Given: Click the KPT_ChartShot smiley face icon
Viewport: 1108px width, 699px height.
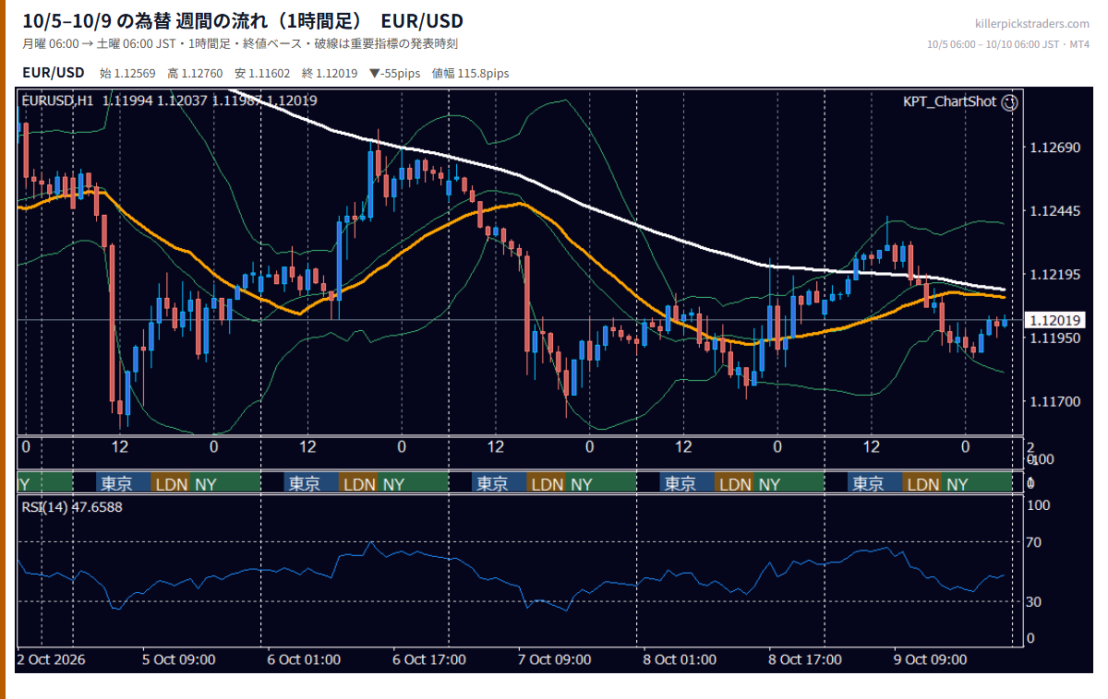Looking at the screenshot, I should pyautogui.click(x=1010, y=102).
